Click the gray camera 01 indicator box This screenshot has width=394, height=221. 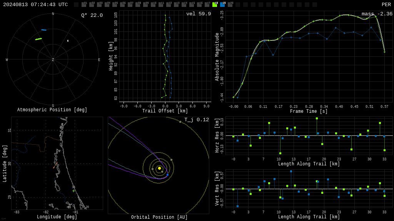coord(84,5)
